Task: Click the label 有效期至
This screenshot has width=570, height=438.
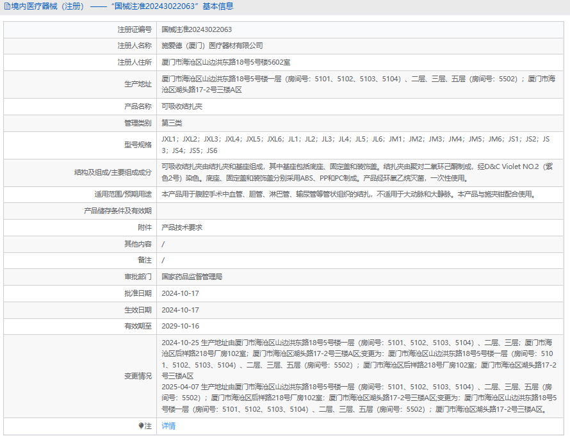Action: point(138,326)
